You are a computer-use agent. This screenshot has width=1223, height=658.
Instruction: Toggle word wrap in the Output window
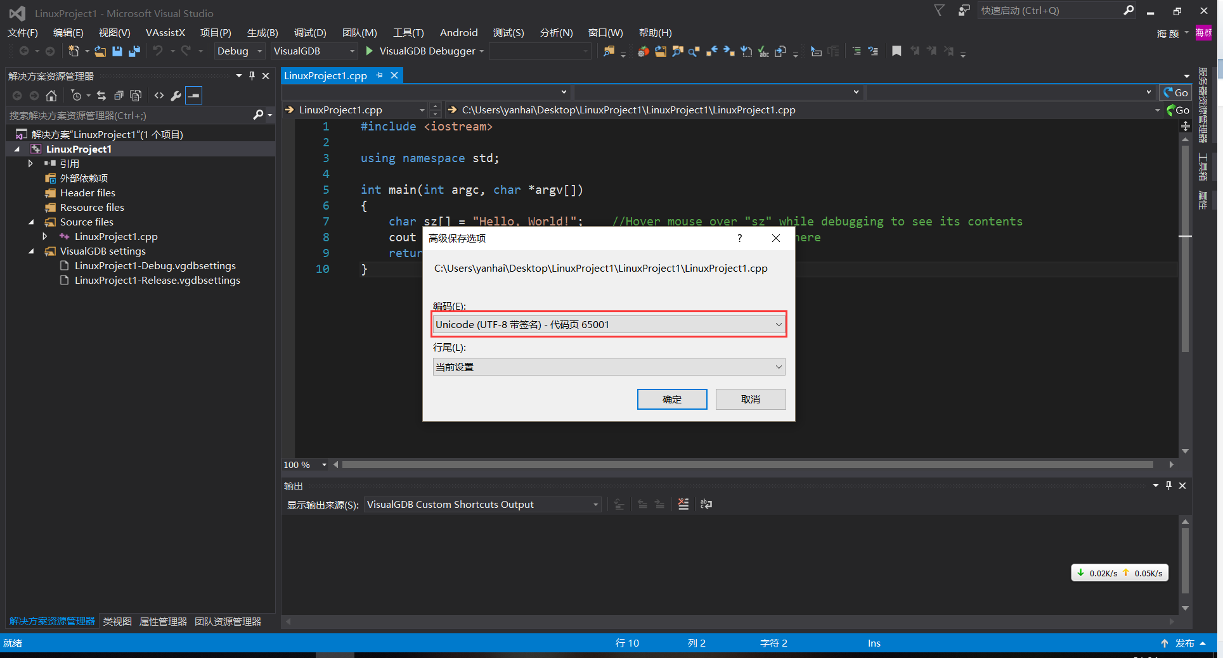point(706,504)
